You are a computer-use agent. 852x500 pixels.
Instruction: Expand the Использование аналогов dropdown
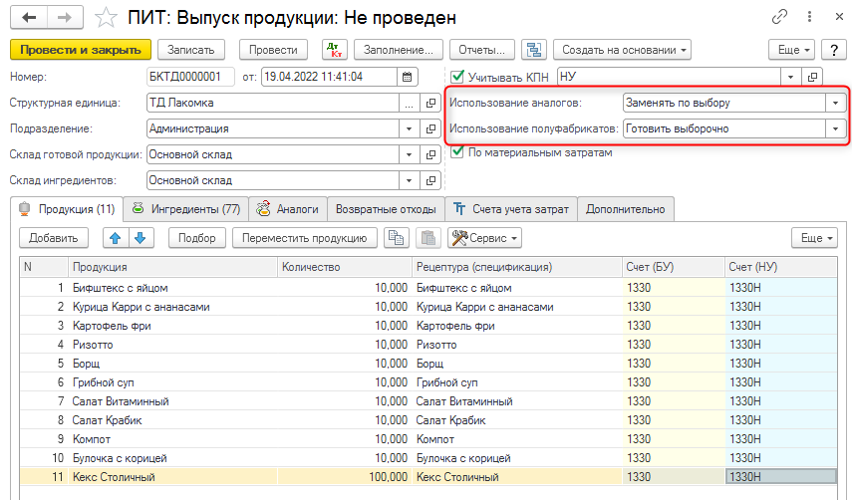pyautogui.click(x=834, y=103)
